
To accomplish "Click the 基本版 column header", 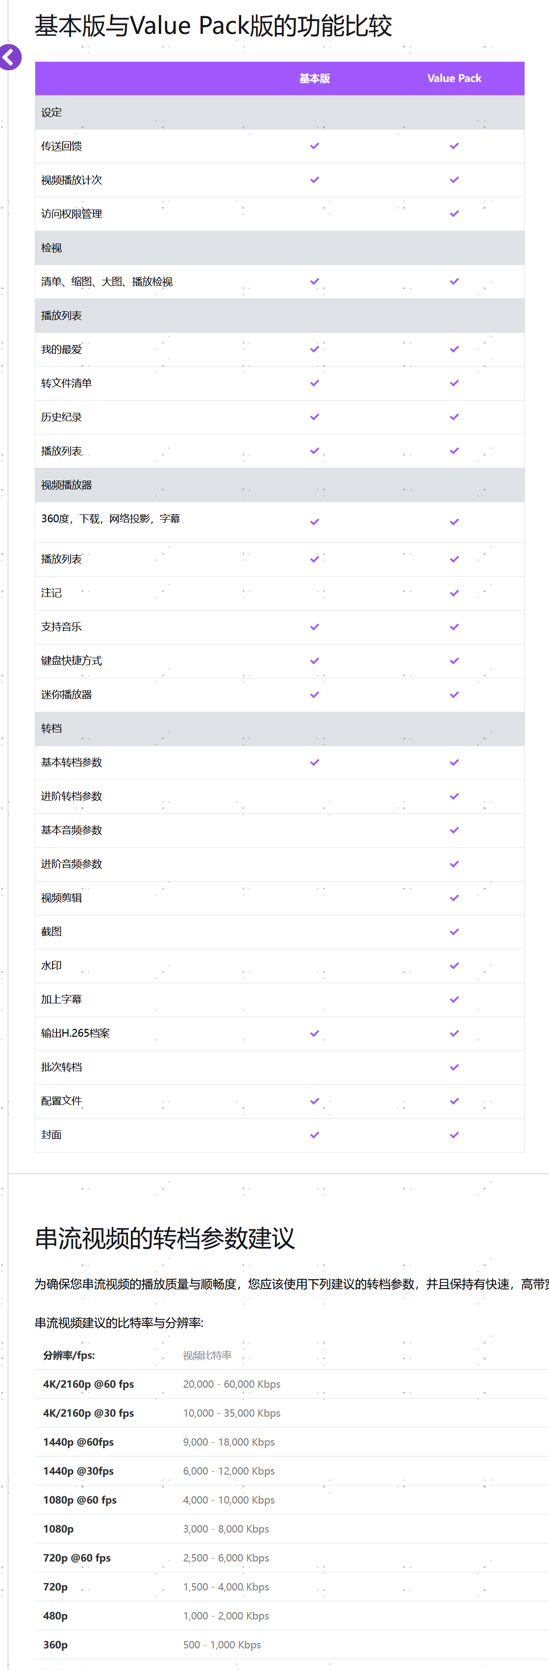I will coord(315,79).
